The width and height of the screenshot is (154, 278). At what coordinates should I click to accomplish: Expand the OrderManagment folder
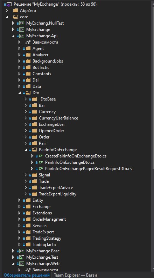[x=20, y=219]
